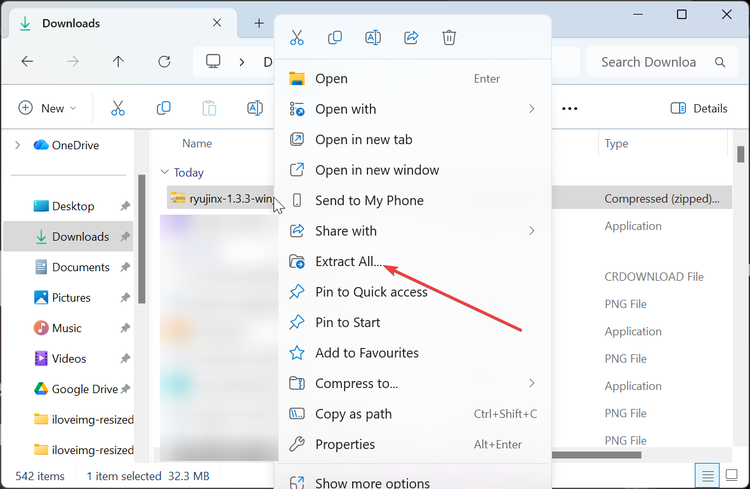
Task: Expand the OneDrive tree node
Action: click(x=18, y=145)
